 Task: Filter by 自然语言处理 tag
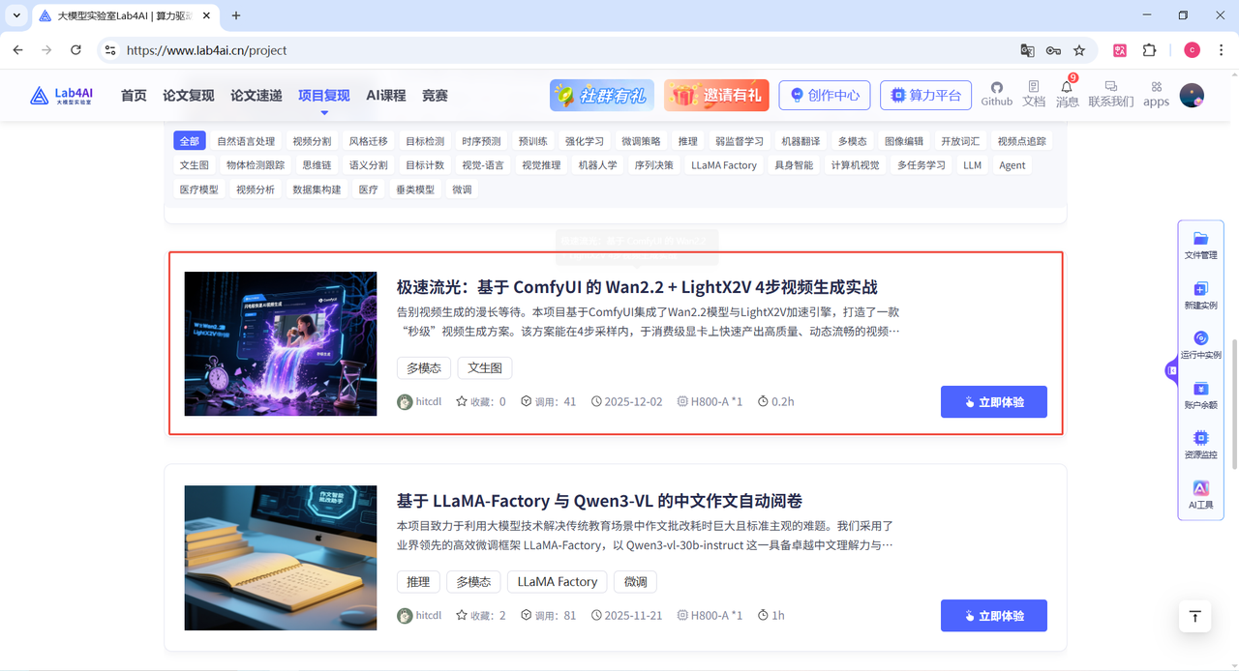tap(246, 141)
